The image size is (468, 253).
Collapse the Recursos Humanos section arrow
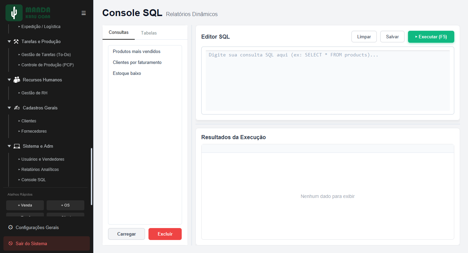9,80
